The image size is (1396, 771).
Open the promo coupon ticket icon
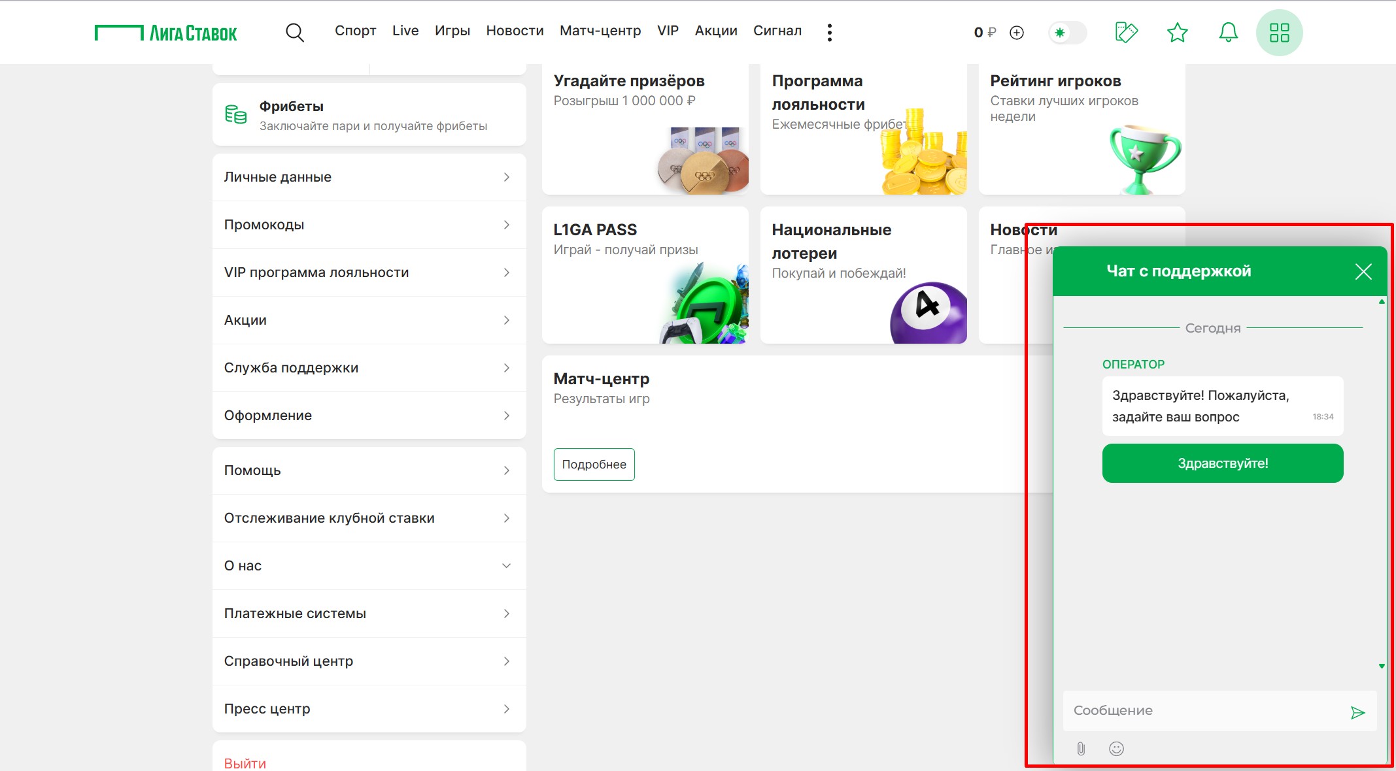(x=1126, y=32)
